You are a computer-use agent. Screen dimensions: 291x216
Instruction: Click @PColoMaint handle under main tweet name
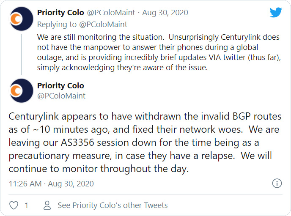(x=61, y=96)
